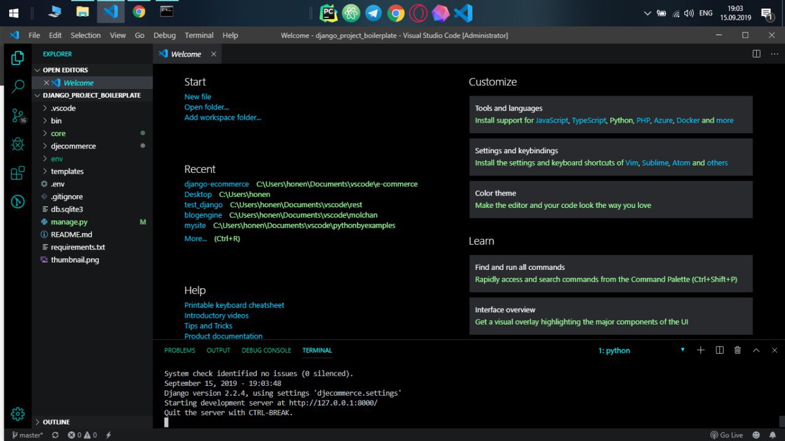Open thumbnail.png in the explorer
Image resolution: width=785 pixels, height=441 pixels.
pos(93,260)
